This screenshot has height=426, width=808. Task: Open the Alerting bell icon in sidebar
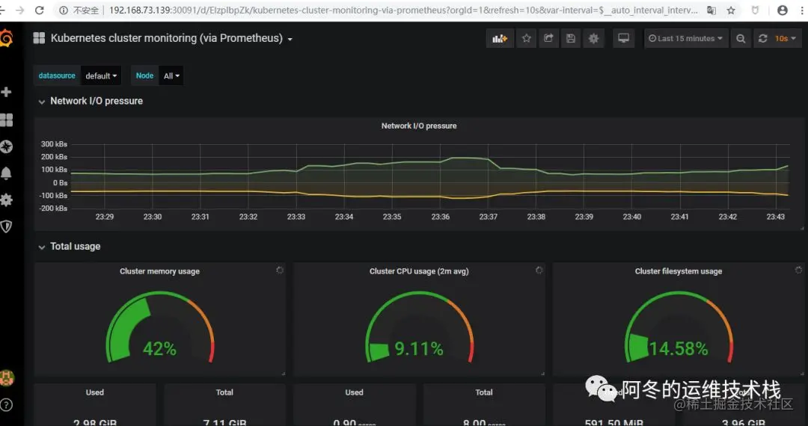[6, 173]
